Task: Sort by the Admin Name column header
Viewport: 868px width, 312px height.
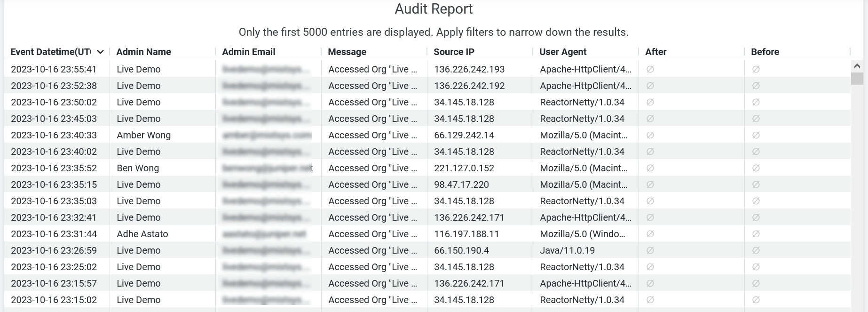Action: (143, 52)
